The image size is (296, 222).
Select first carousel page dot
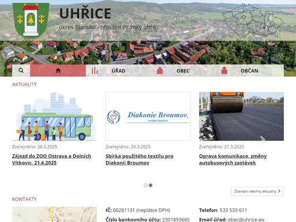pos(146,185)
